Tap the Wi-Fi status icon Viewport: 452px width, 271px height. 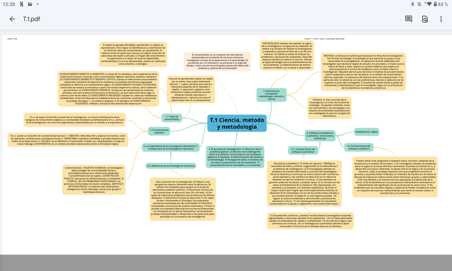[430, 4]
